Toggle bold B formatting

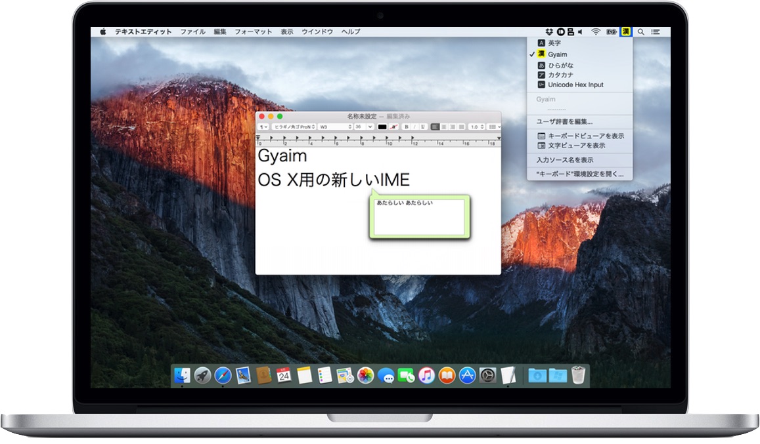tap(406, 127)
